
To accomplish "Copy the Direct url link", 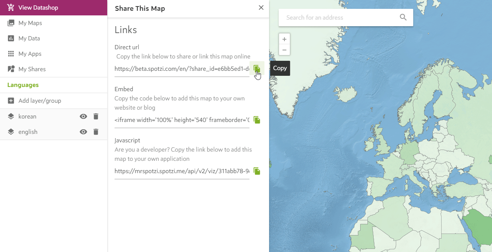I will [257, 69].
